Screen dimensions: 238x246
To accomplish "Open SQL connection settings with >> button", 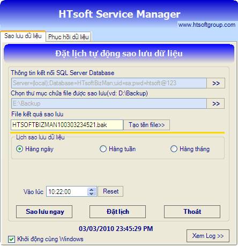I will [x=215, y=83].
